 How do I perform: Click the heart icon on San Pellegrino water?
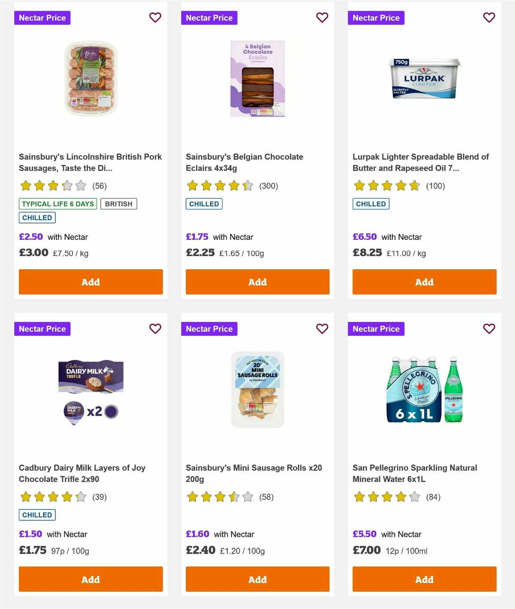(489, 329)
